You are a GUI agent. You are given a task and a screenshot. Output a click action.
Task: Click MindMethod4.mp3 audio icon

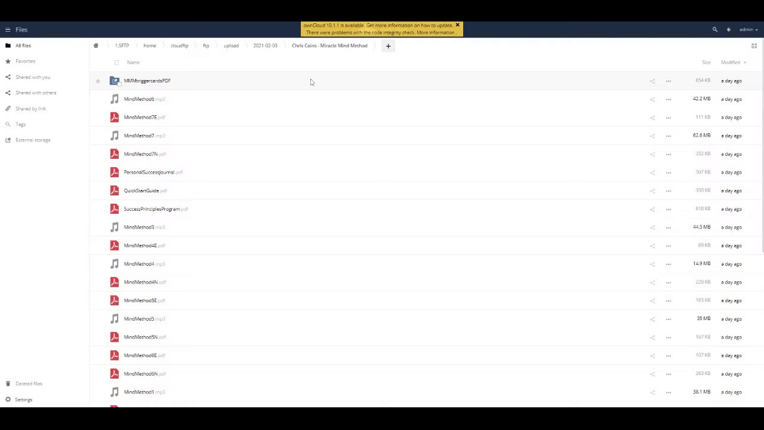tap(115, 264)
